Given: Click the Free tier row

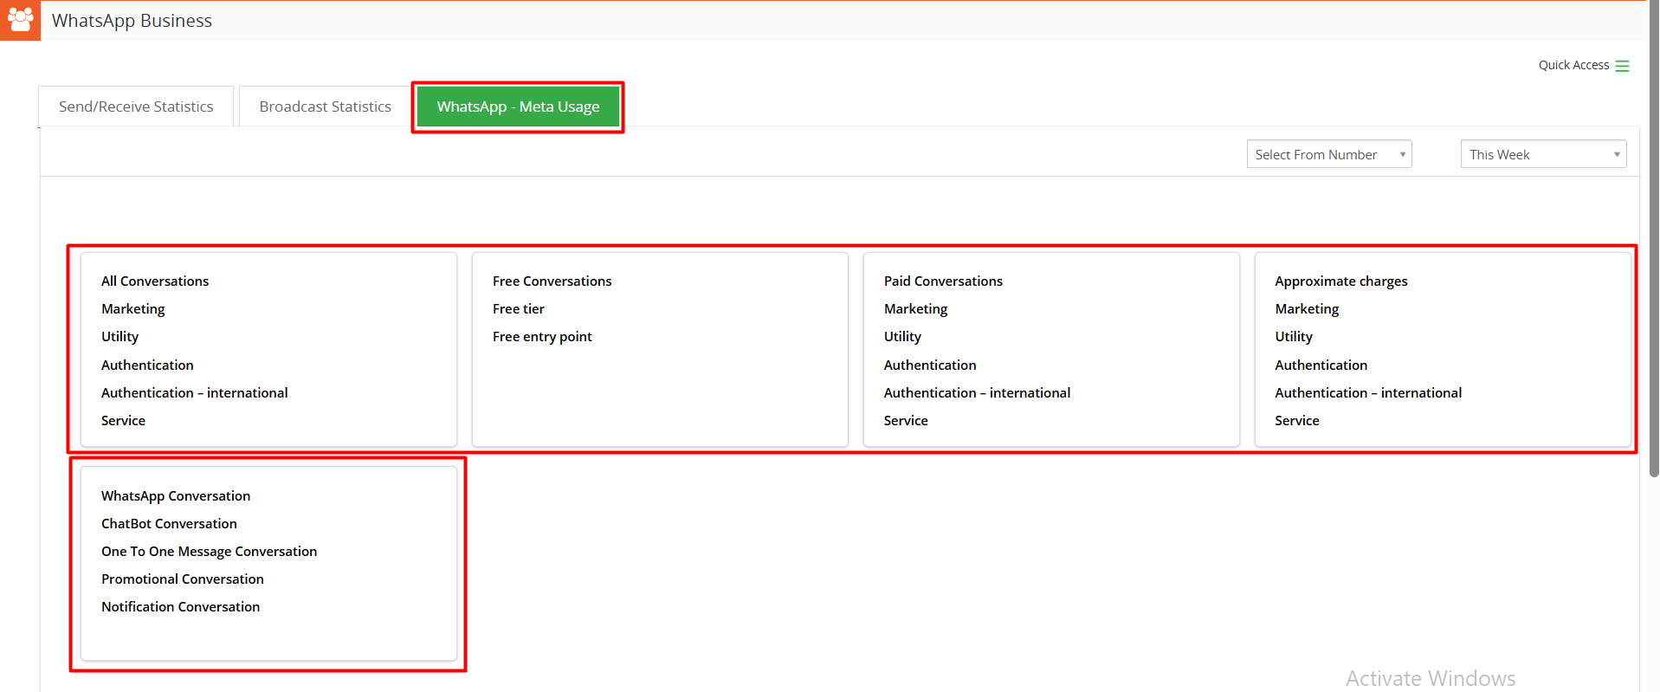Looking at the screenshot, I should [x=519, y=309].
